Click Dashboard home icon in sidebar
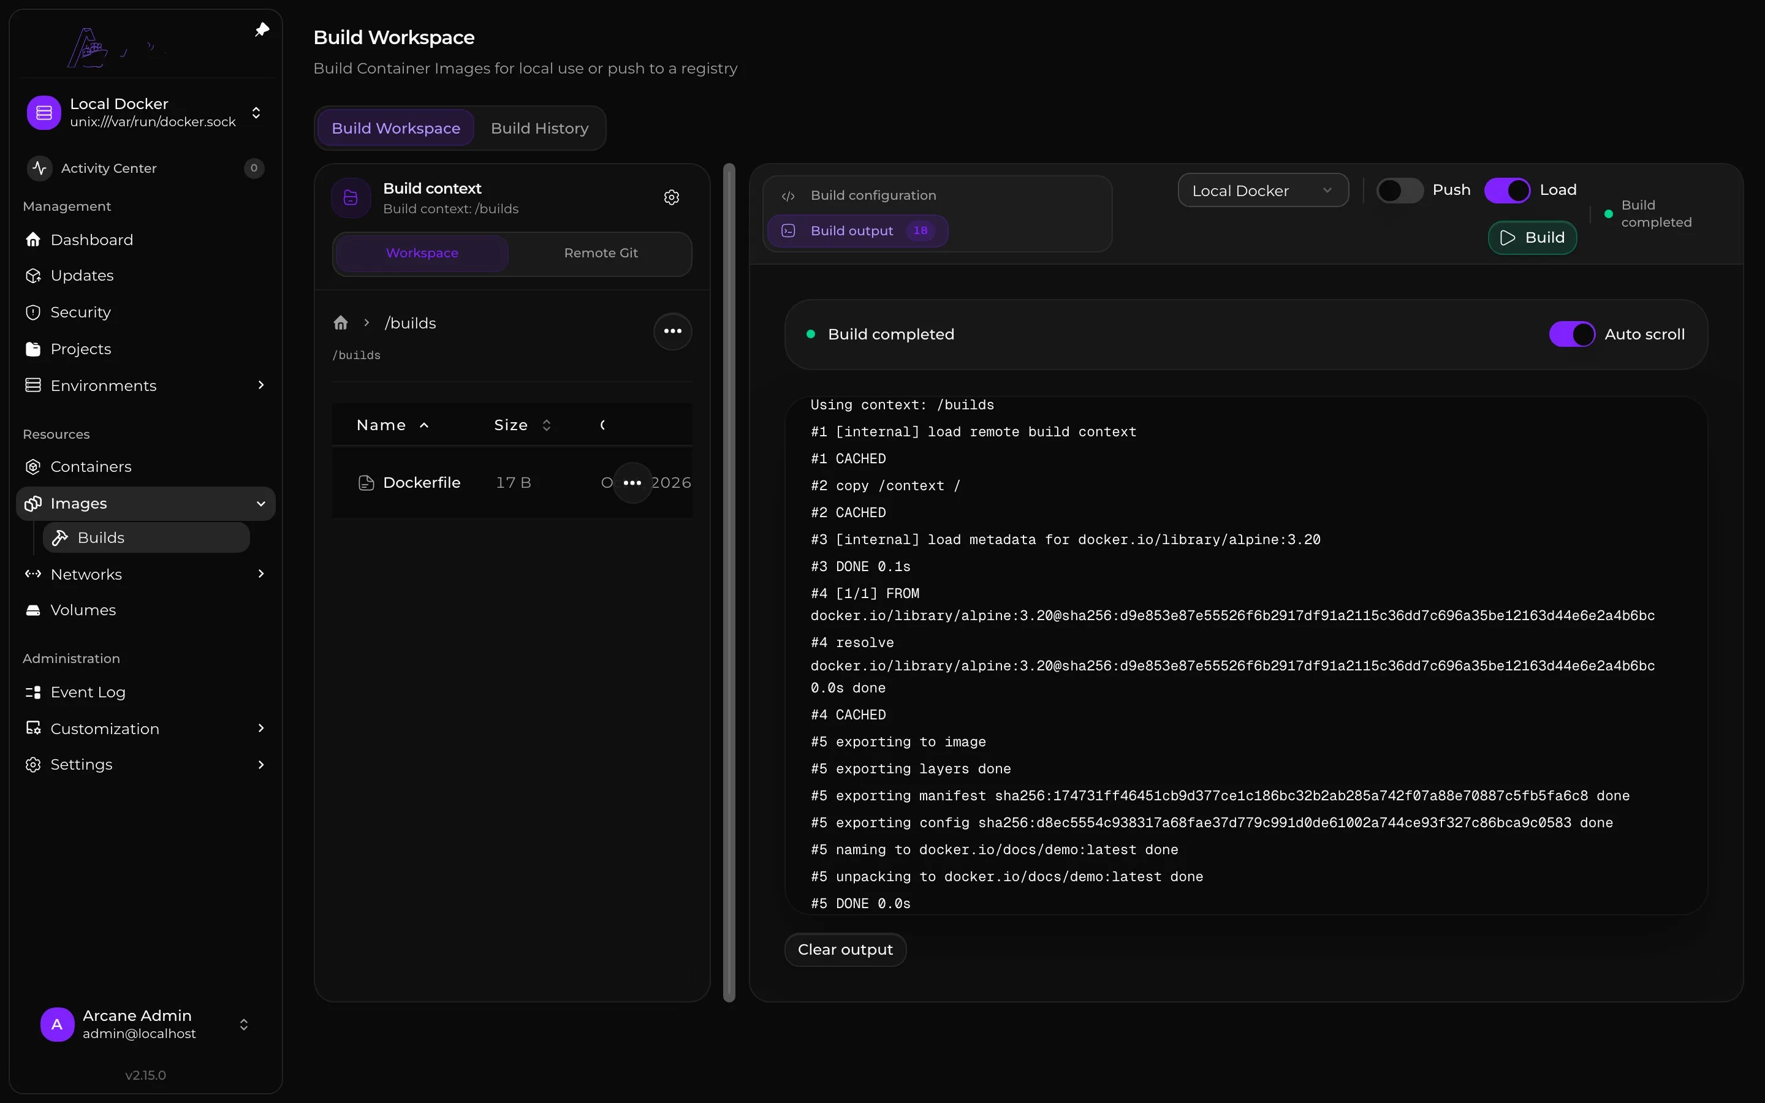The width and height of the screenshot is (1765, 1103). (33, 239)
